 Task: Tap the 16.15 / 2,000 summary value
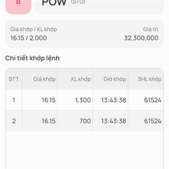(x=28, y=38)
